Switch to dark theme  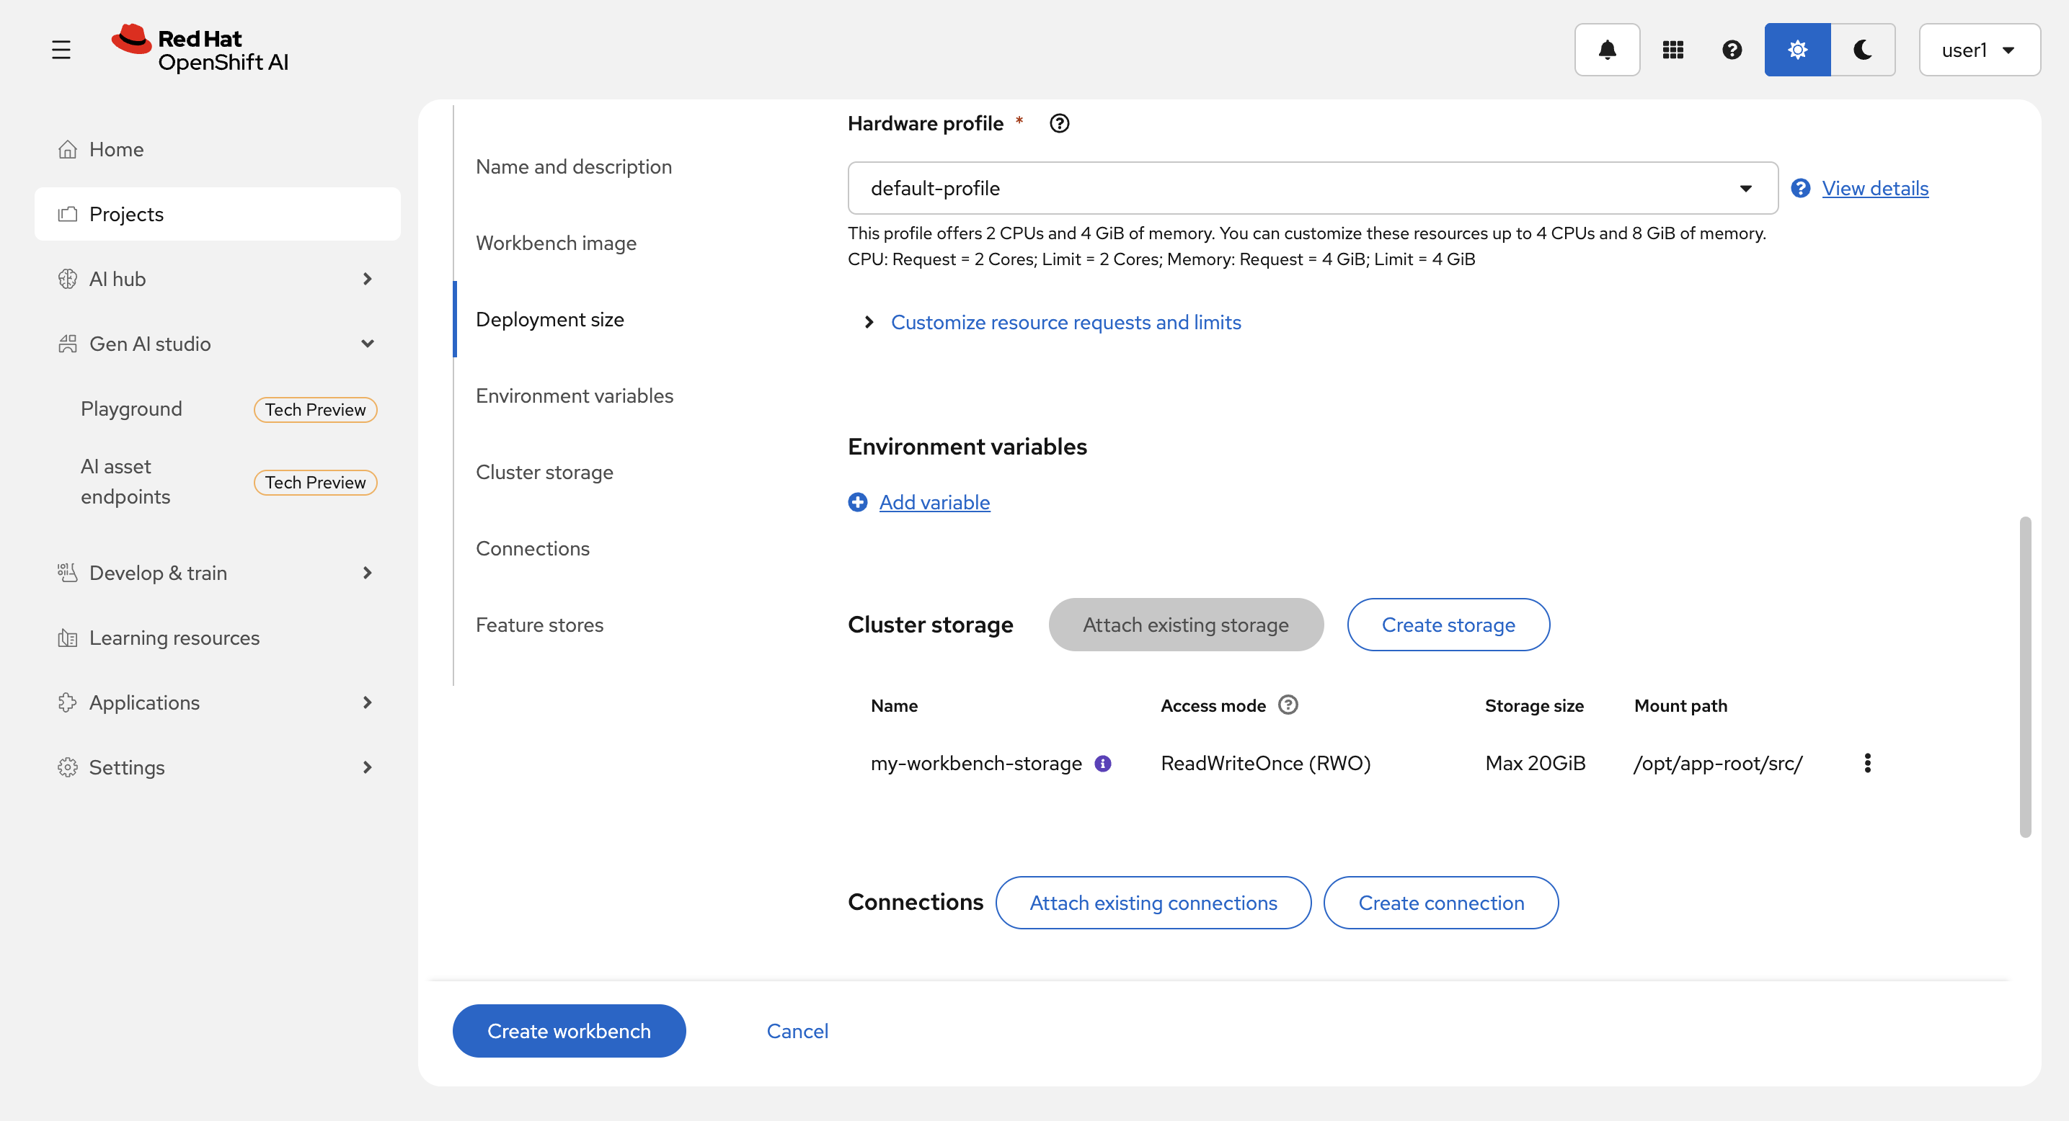[x=1863, y=50]
